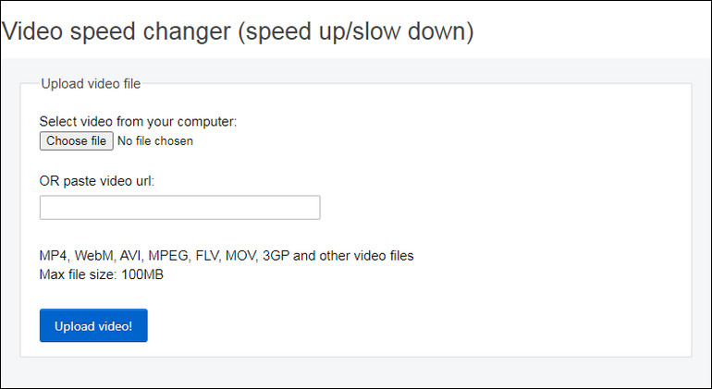This screenshot has height=389, width=712.
Task: Click the 'MOV' format text
Action: (x=241, y=256)
